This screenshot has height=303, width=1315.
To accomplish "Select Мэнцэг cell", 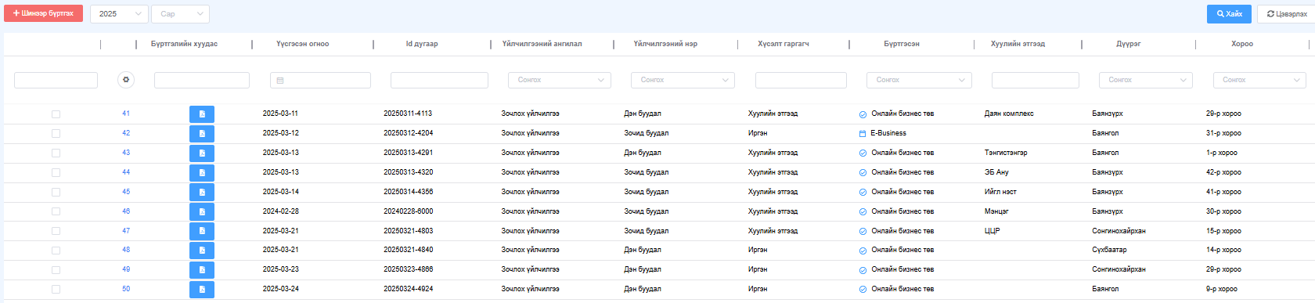I will tap(996, 211).
